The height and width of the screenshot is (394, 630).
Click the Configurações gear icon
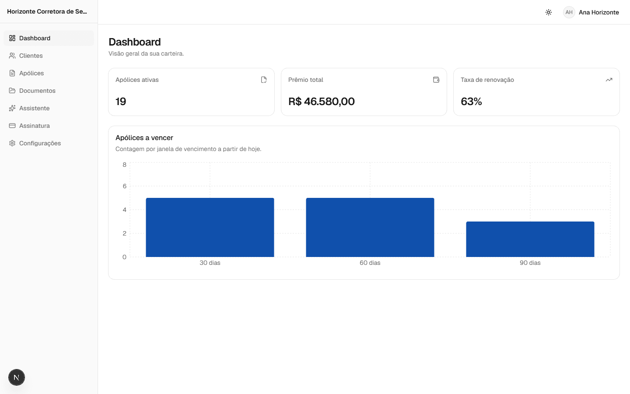(12, 143)
